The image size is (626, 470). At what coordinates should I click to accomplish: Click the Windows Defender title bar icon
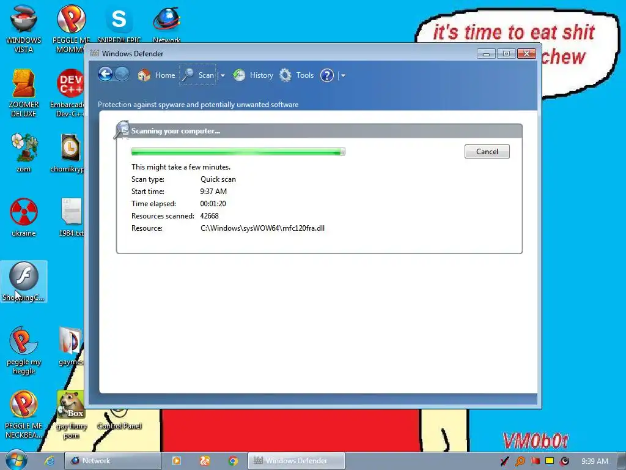[x=94, y=53]
